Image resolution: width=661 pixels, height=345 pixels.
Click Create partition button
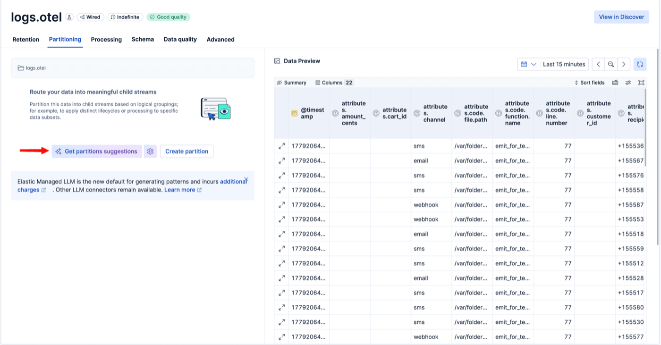click(x=186, y=151)
